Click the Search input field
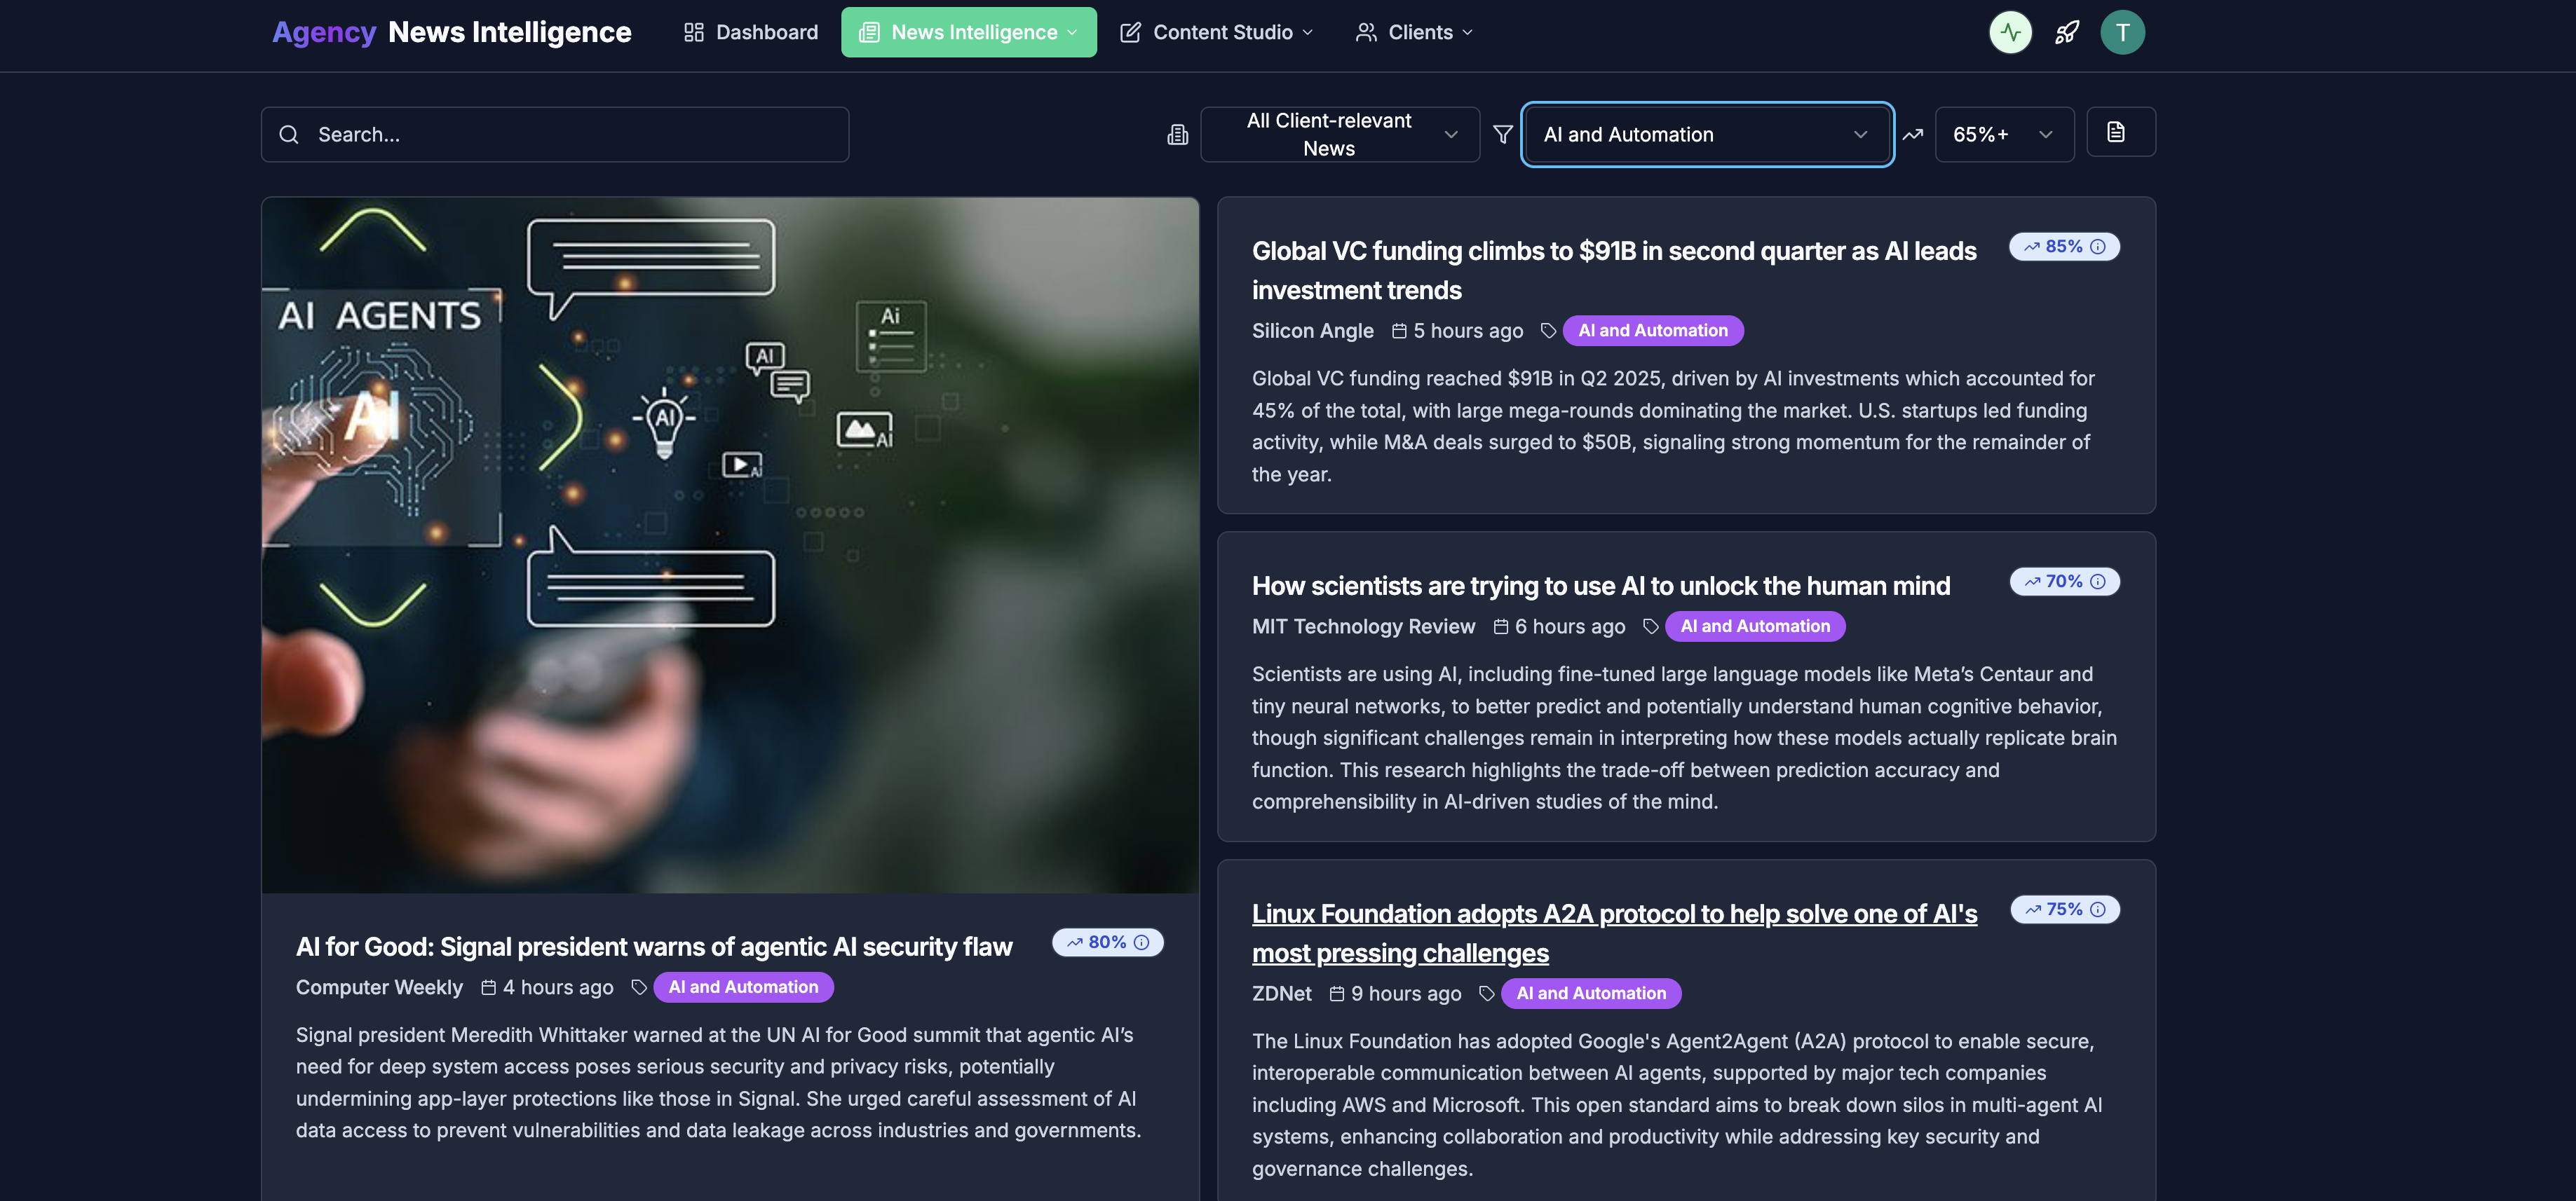Viewport: 2576px width, 1201px height. coord(555,135)
